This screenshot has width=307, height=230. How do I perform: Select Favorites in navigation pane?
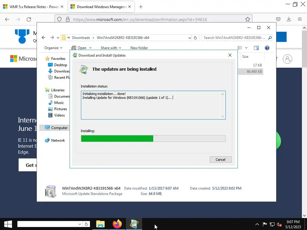tap(55, 59)
